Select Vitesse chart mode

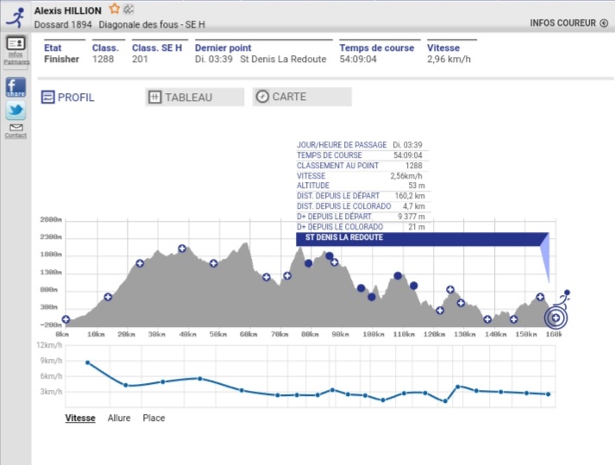click(x=80, y=418)
